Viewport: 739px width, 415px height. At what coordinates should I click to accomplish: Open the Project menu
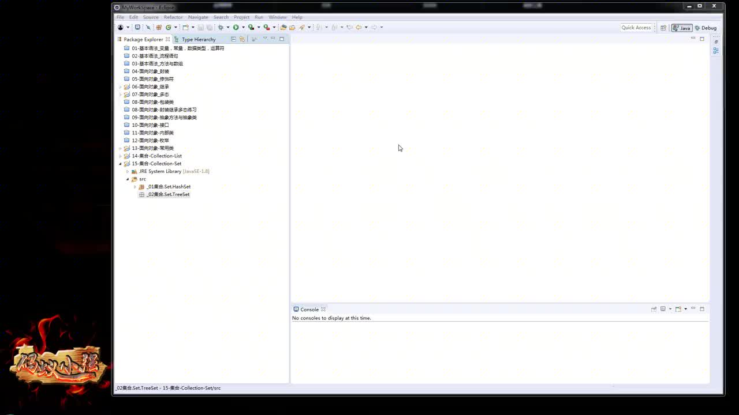click(x=241, y=17)
